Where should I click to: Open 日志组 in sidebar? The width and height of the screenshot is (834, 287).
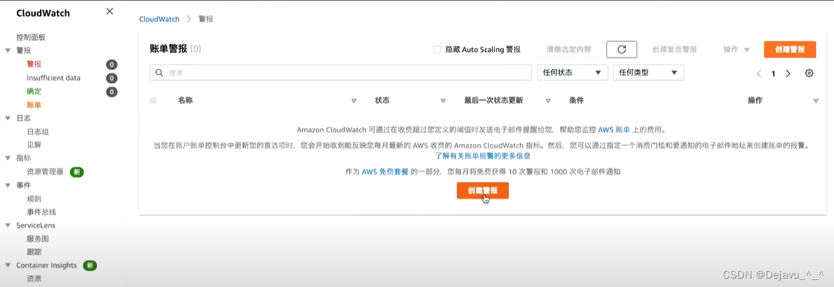38,131
